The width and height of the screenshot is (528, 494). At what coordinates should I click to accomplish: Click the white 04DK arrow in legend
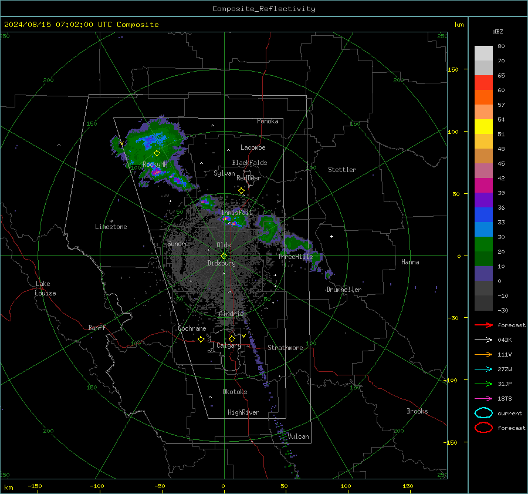click(x=483, y=340)
